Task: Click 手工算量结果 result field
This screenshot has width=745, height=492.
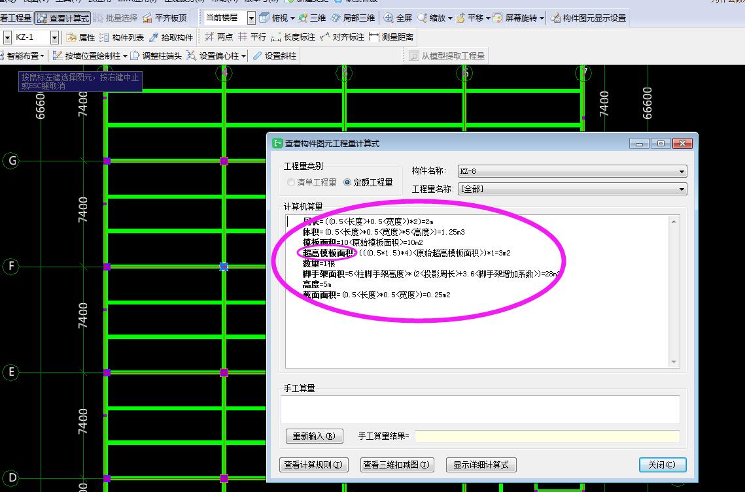Action: point(547,436)
